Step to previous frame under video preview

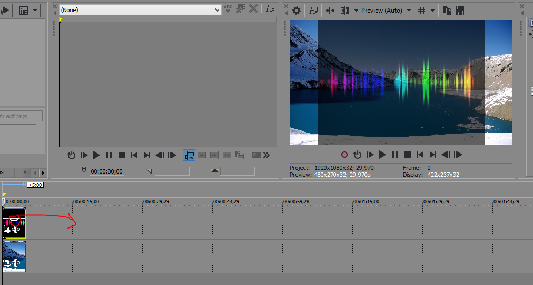point(446,155)
